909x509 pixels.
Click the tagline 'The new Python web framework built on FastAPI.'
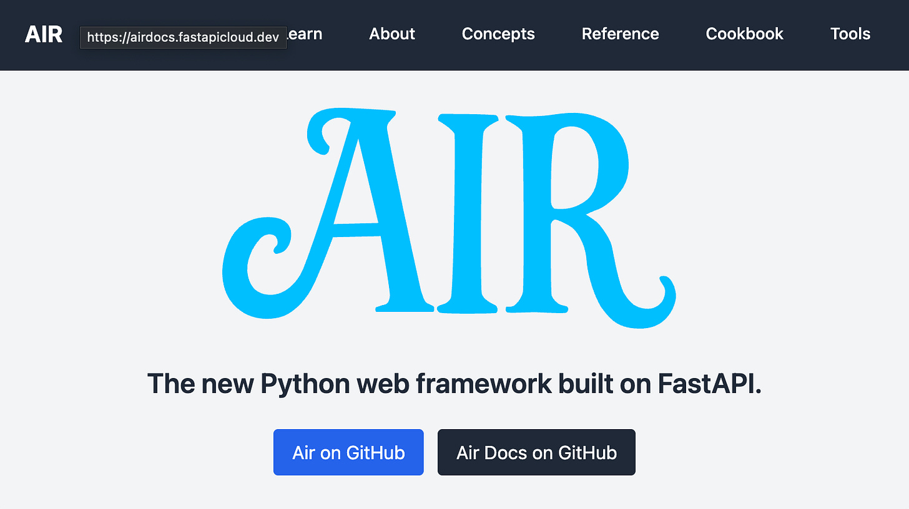[x=454, y=383]
